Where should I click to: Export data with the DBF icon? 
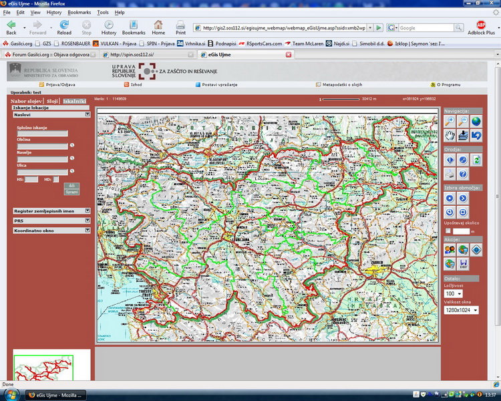click(462, 264)
